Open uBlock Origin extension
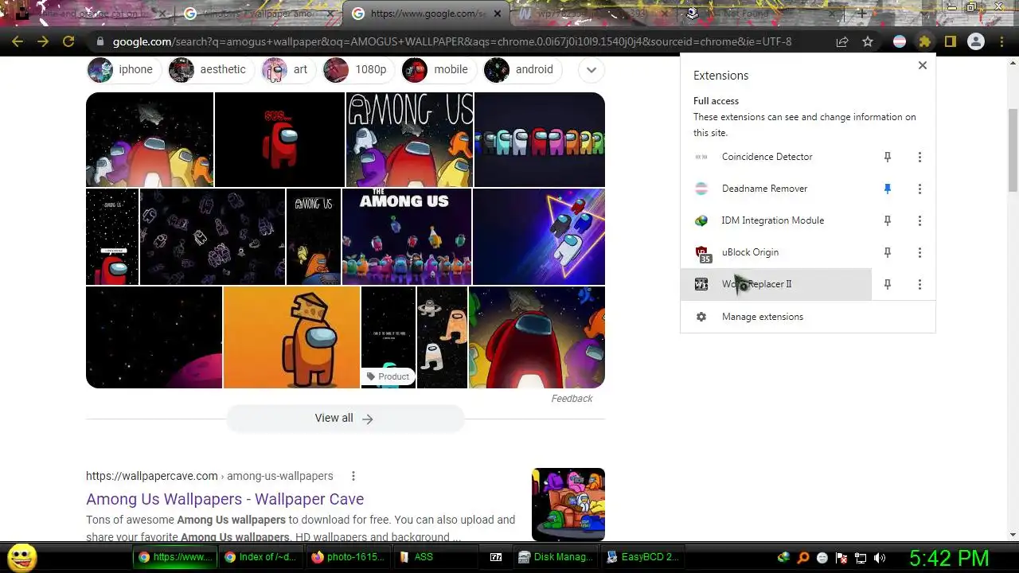 776,252
